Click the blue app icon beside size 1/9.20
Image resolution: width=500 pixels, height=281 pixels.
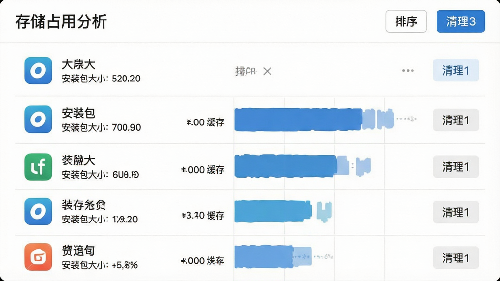point(38,211)
